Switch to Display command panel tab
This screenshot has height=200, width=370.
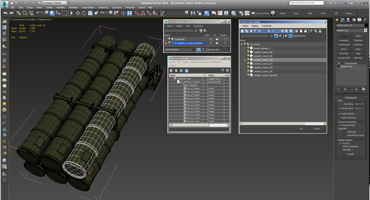coord(359,20)
